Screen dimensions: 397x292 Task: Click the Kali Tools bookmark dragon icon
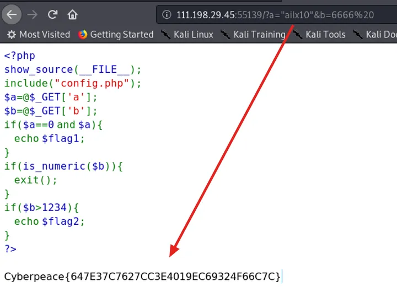(298, 34)
